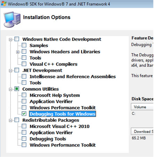Collapse the .NET Development tree node

coord(10,70)
